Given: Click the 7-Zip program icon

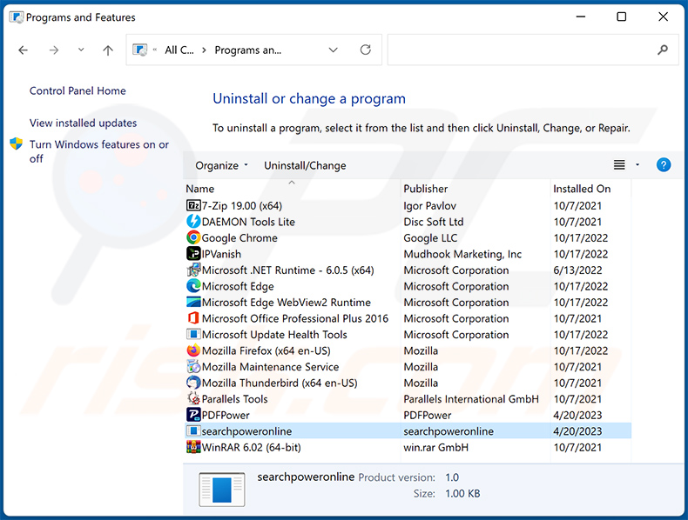Looking at the screenshot, I should pos(193,205).
